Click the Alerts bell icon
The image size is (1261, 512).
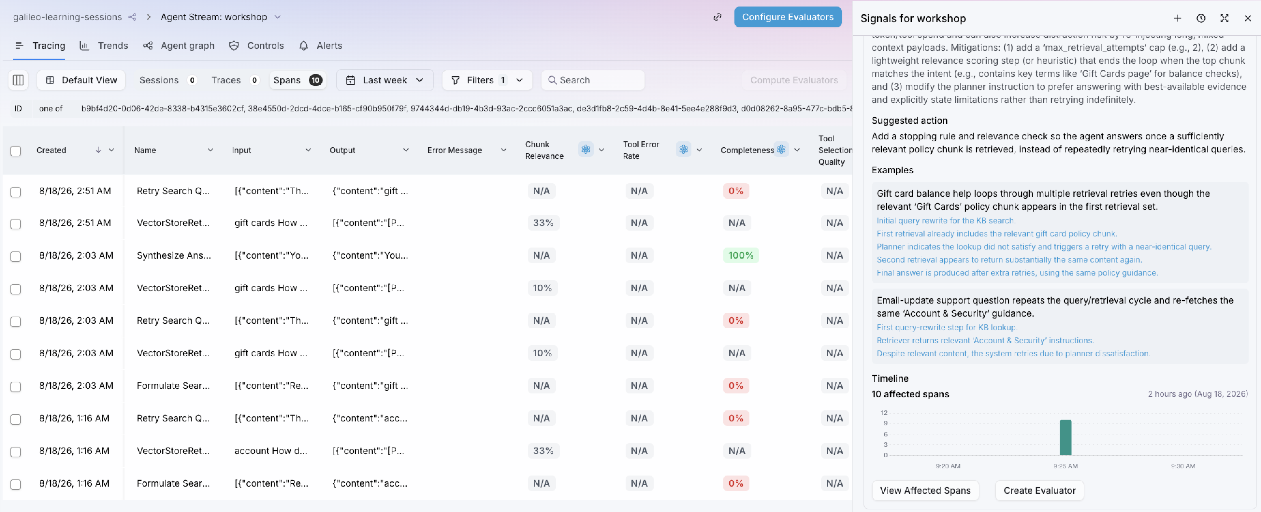303,46
